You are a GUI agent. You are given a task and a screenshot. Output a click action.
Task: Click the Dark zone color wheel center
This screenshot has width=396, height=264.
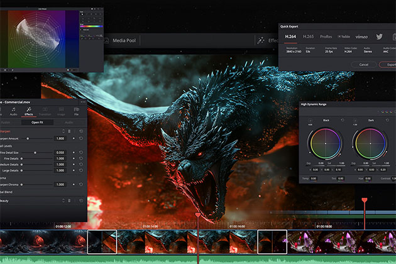pyautogui.click(x=370, y=143)
